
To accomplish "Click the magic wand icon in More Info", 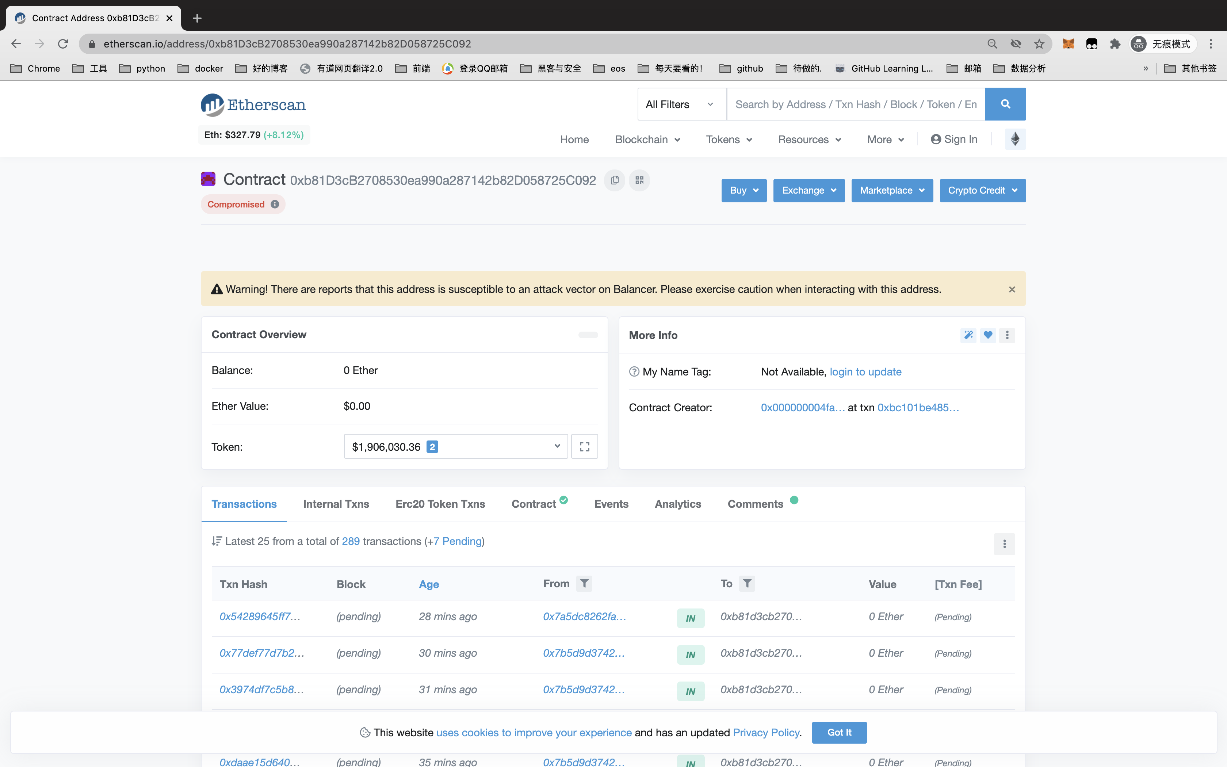I will click(968, 335).
